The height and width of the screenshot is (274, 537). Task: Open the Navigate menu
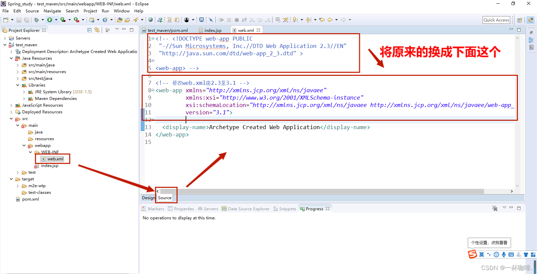(52, 11)
